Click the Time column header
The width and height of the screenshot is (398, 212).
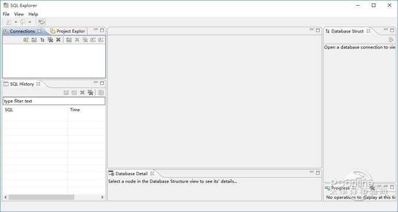pyautogui.click(x=86, y=110)
